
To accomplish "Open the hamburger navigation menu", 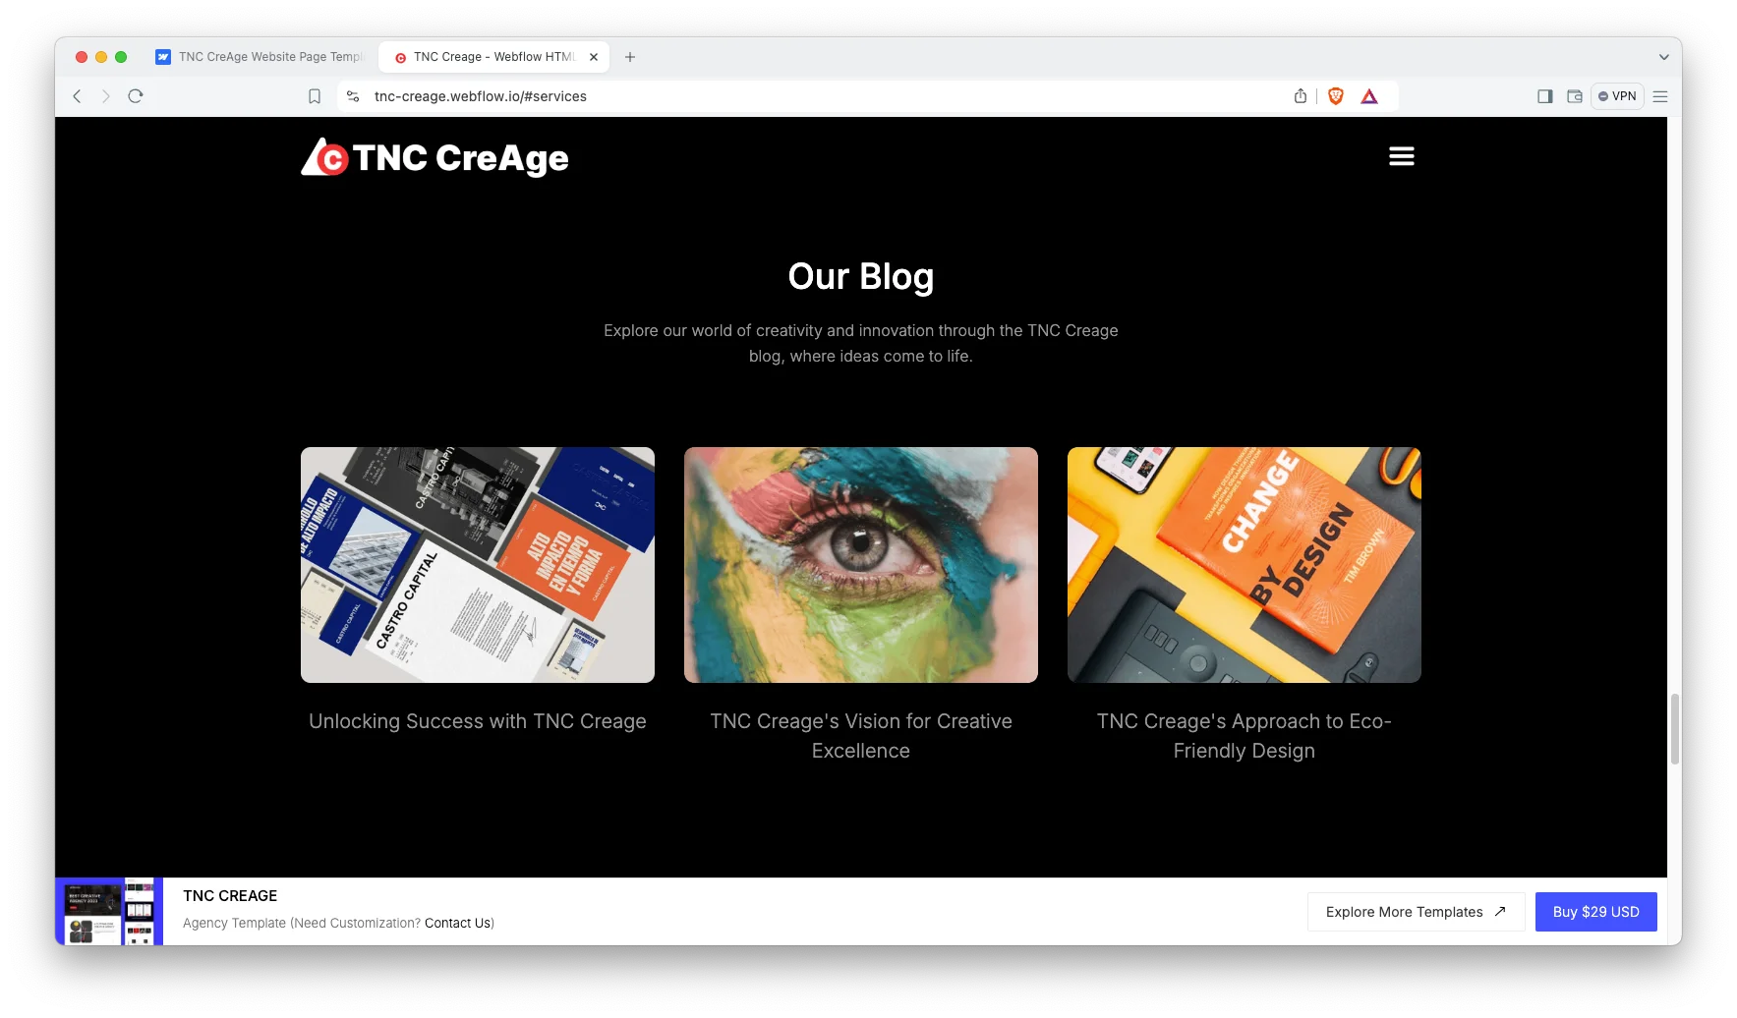I will point(1401,156).
